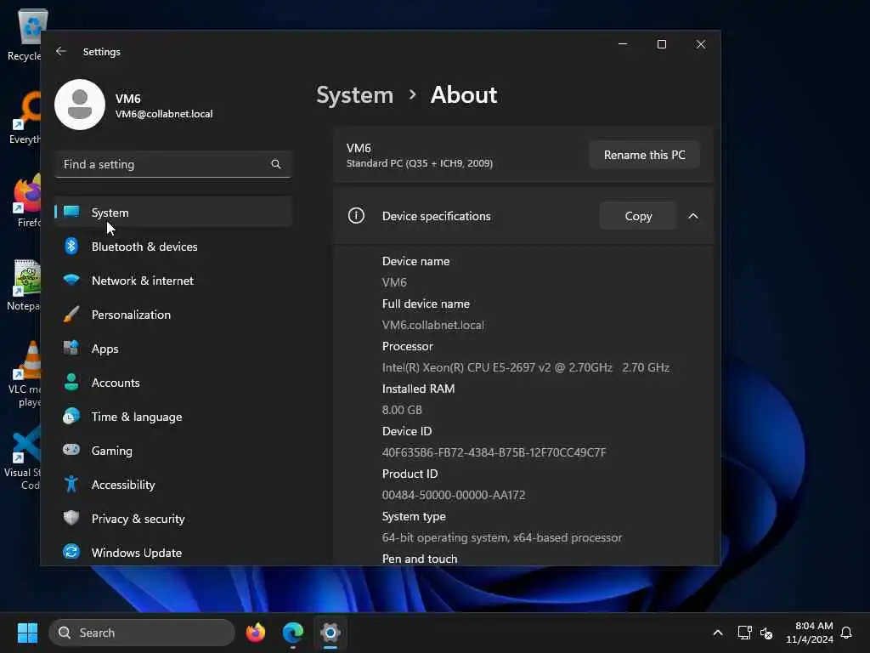Click the Rename this PC button

click(x=644, y=155)
